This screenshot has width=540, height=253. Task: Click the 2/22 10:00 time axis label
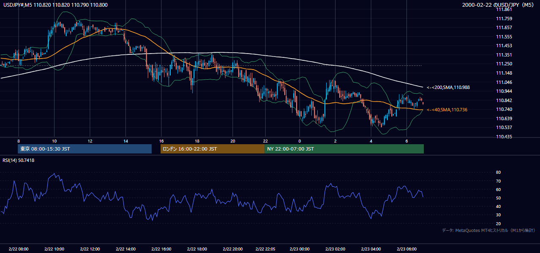(54, 249)
